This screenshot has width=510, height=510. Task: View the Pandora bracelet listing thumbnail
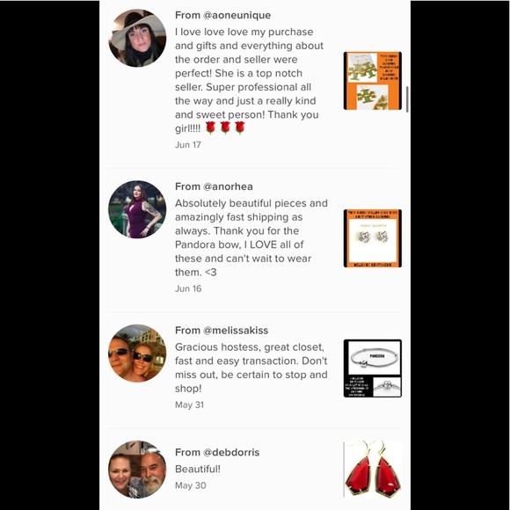coord(373,368)
